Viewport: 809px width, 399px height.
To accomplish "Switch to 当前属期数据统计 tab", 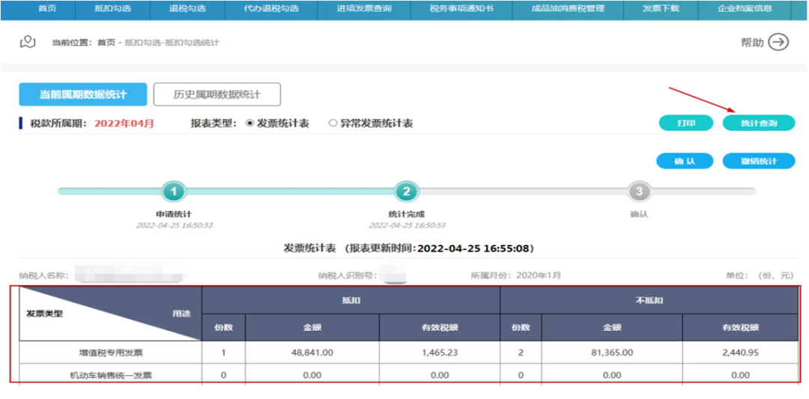I will click(83, 94).
